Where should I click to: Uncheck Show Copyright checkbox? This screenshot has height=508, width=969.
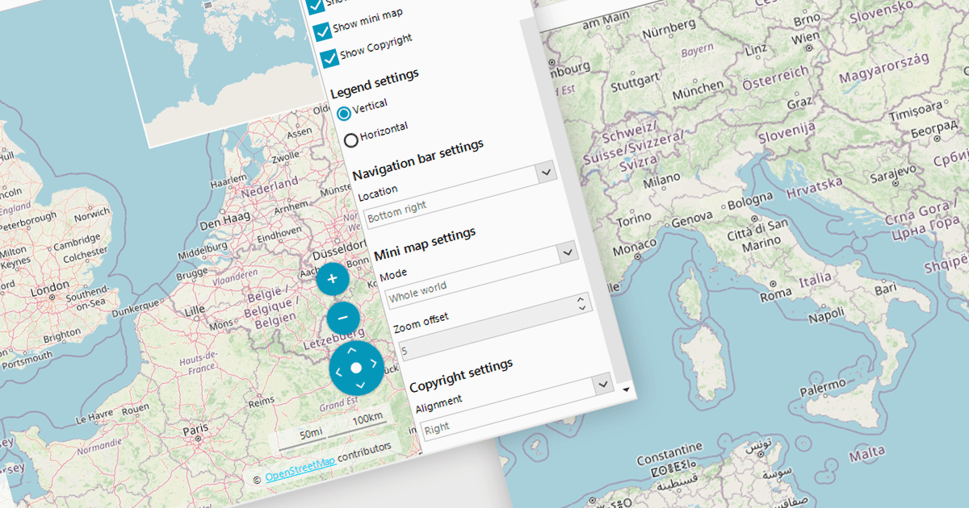(329, 59)
